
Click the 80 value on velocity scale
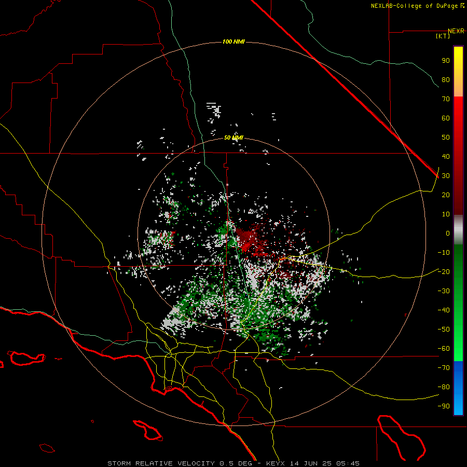click(446, 79)
